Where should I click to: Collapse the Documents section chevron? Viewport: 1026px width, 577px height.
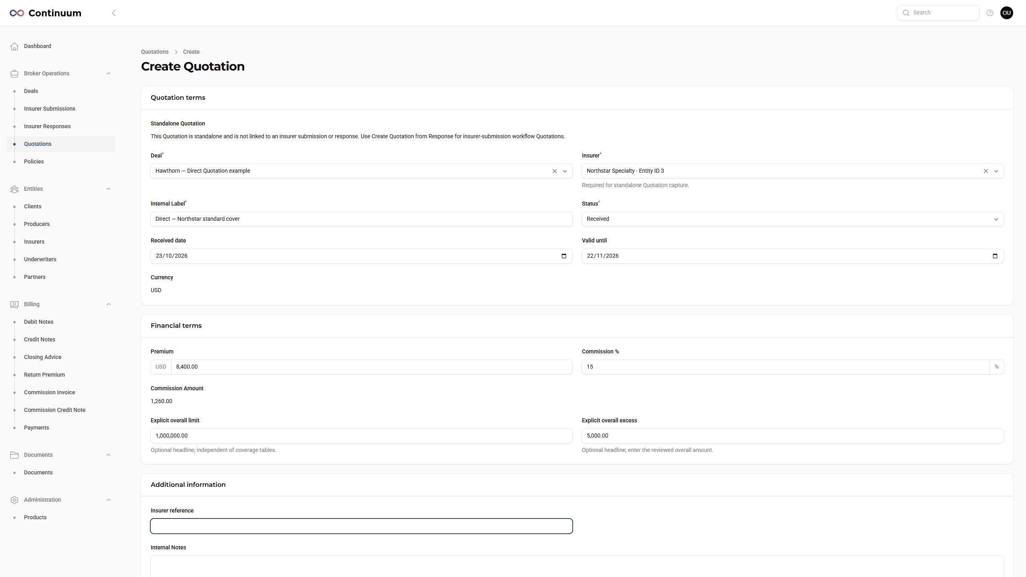coord(109,455)
